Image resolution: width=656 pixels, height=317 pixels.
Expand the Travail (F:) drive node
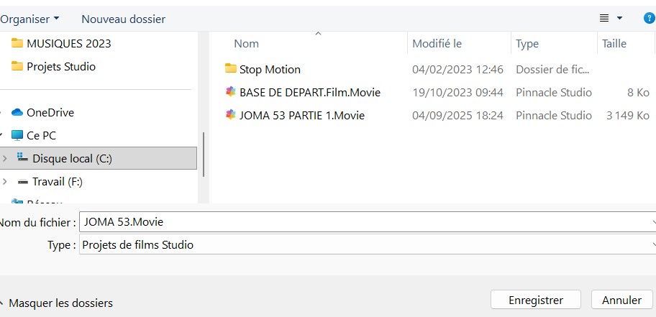pyautogui.click(x=4, y=181)
